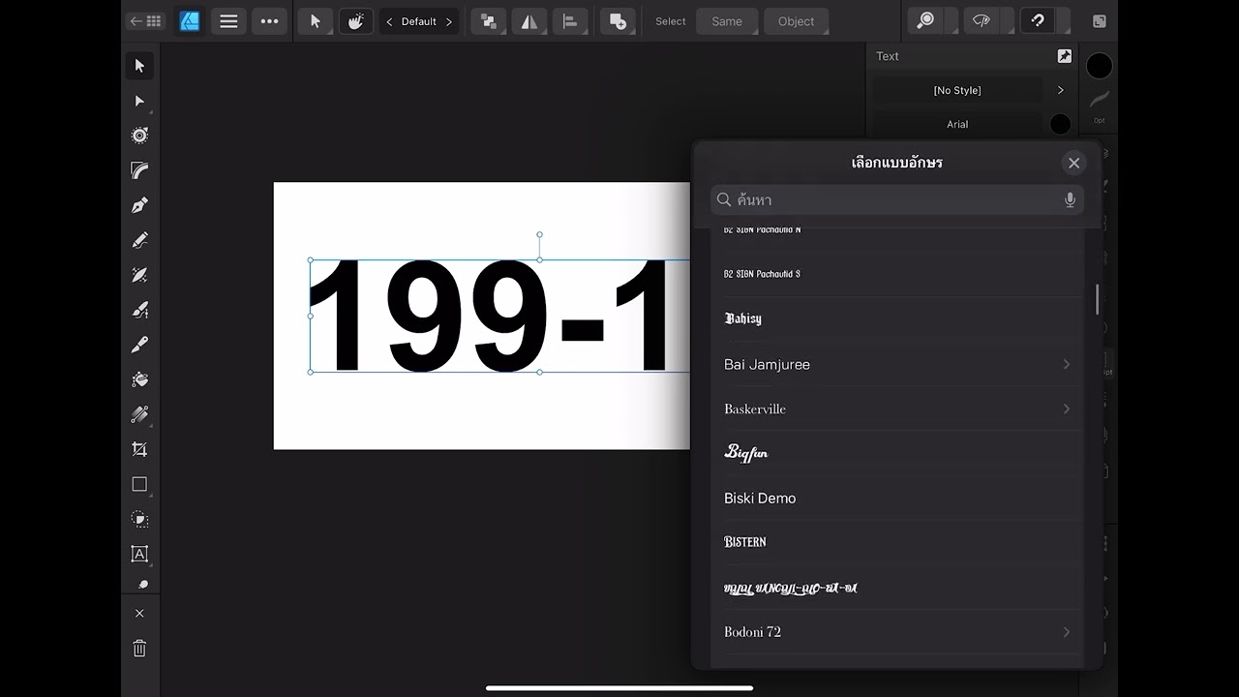Select the Color Picker eyedropper tool
Screen dimensions: 1239x697
click(139, 345)
